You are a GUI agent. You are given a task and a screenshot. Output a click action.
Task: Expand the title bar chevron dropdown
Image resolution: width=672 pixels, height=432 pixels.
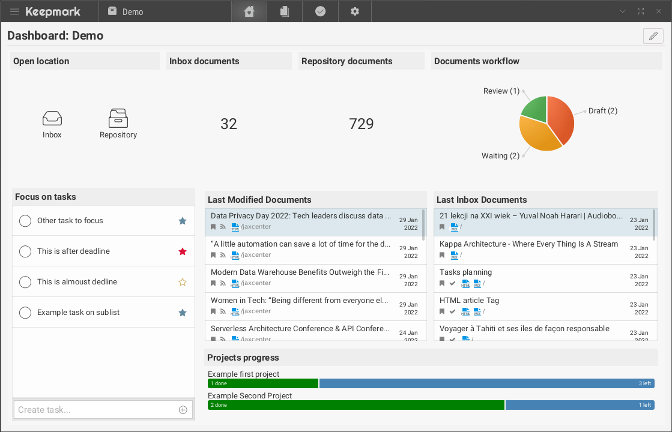623,11
